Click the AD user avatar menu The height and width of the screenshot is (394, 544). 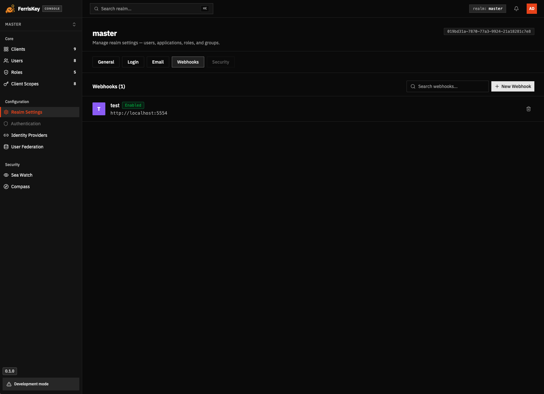point(532,9)
